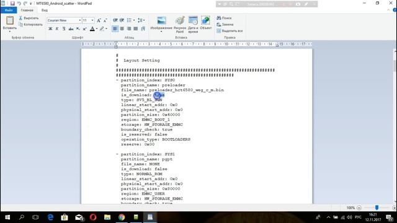Click the Поиск find button
The image size is (397, 223).
coord(224,18)
